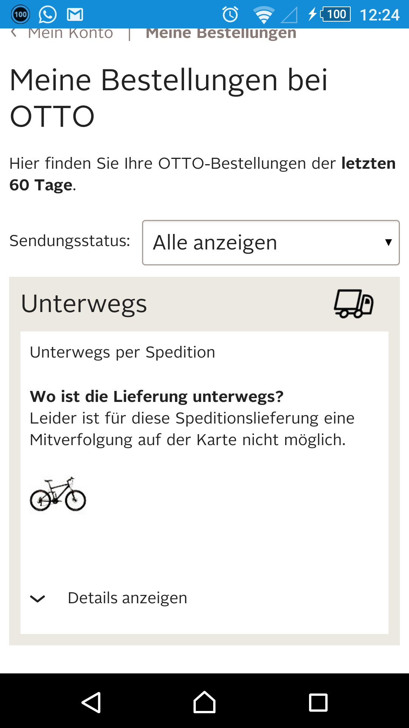Tap the alarm clock status icon

click(230, 14)
